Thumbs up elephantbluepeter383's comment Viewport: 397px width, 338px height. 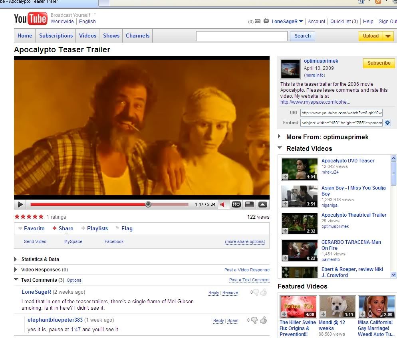point(263,320)
